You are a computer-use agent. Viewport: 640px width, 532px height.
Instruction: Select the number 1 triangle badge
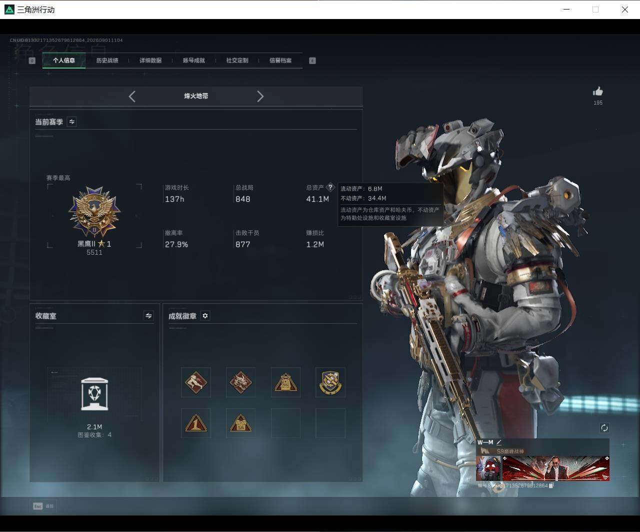coord(196,423)
